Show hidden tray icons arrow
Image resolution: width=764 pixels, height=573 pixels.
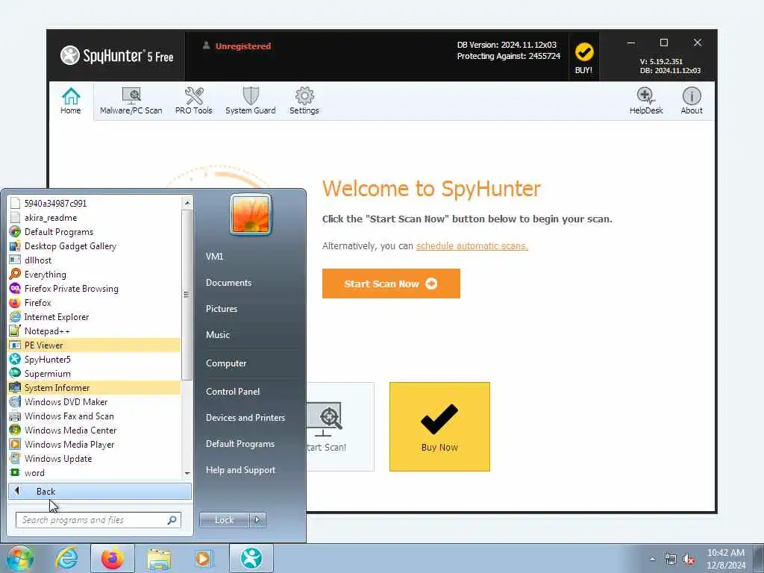coord(652,560)
